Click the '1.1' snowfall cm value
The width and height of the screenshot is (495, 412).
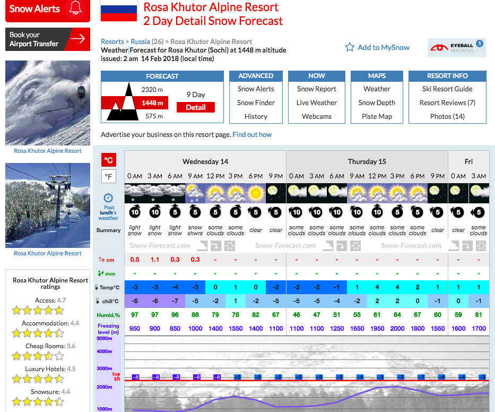click(x=155, y=260)
